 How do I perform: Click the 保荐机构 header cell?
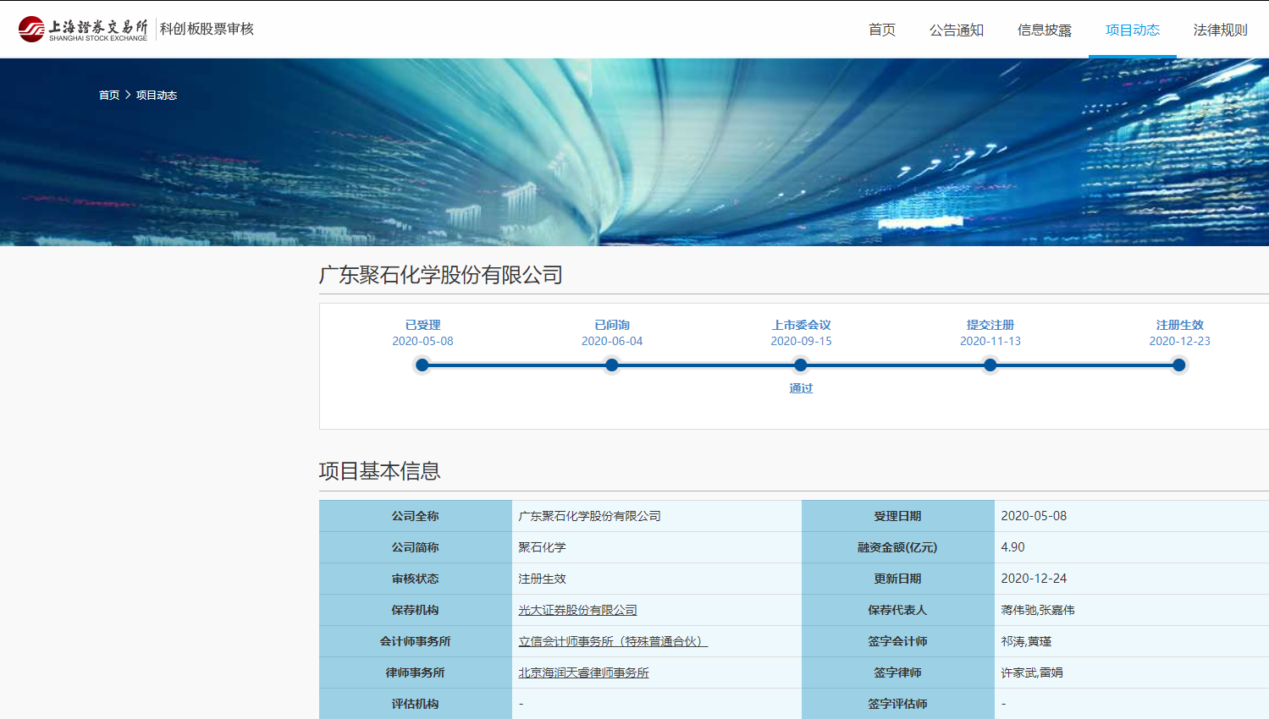pyautogui.click(x=416, y=610)
